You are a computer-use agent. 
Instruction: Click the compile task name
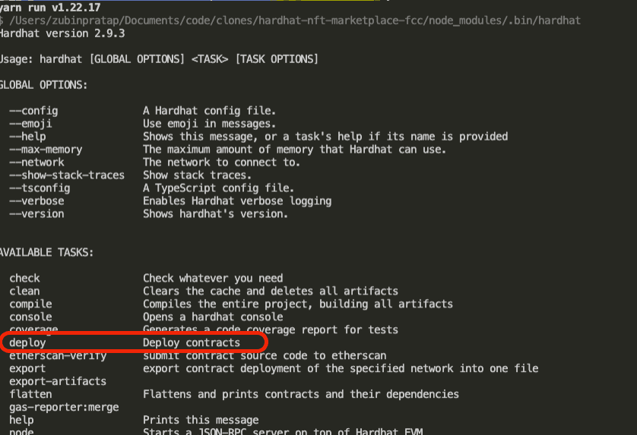pyautogui.click(x=30, y=304)
